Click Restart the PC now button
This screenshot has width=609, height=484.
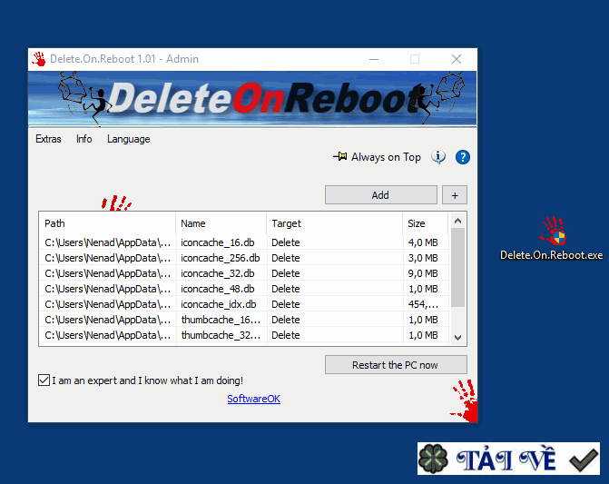point(396,365)
